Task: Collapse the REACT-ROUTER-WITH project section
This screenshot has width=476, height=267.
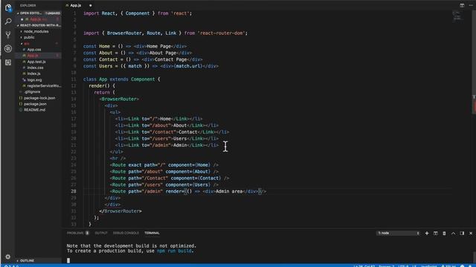Action: coord(39,25)
